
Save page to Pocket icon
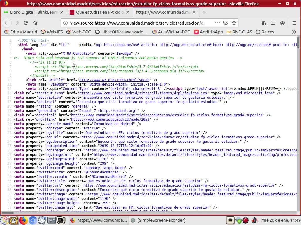(x=226, y=23)
